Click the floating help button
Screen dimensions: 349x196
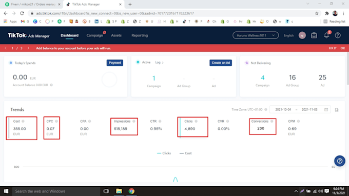(x=340, y=161)
